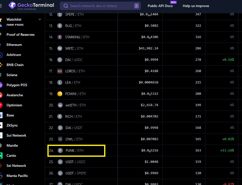Viewport: 242px width, 185px height.
Task: Click the WBTC price $41,902.24
Action: click(x=148, y=48)
